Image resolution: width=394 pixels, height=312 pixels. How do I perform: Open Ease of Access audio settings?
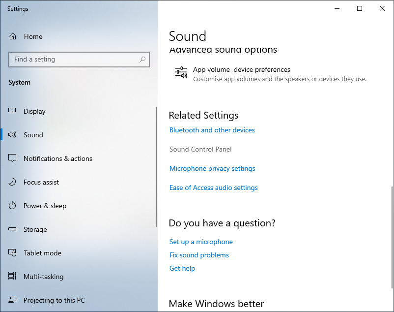click(214, 187)
